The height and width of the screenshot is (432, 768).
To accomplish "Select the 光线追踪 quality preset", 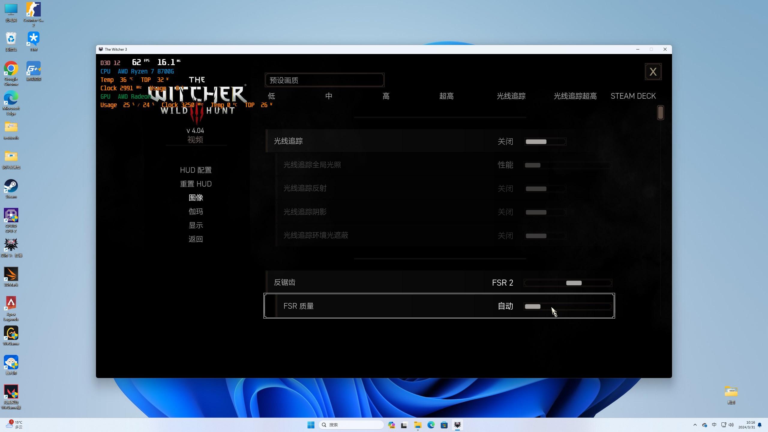I will click(x=511, y=96).
